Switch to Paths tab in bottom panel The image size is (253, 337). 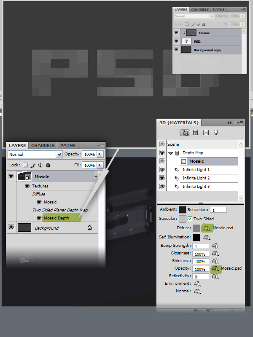68,145
